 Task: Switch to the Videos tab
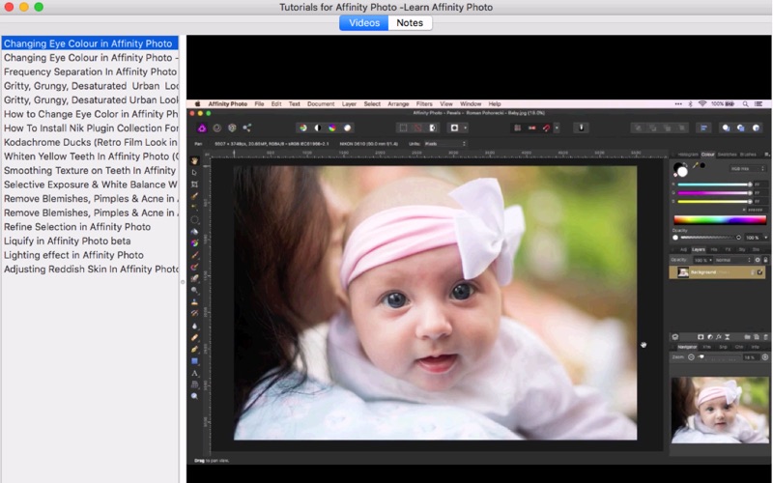tap(364, 22)
